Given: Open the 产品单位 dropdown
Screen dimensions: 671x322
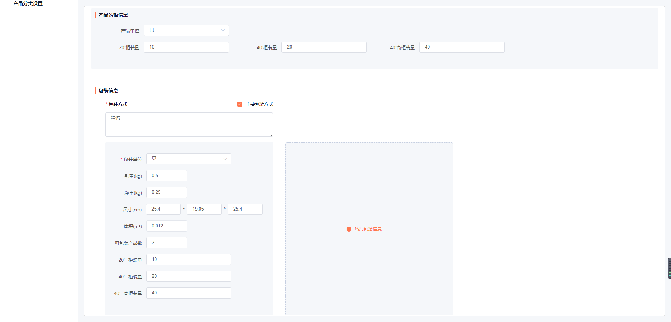Looking at the screenshot, I should (x=186, y=30).
